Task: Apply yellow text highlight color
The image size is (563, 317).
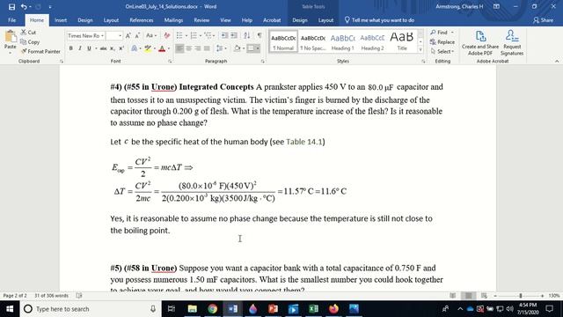Action: coord(148,48)
